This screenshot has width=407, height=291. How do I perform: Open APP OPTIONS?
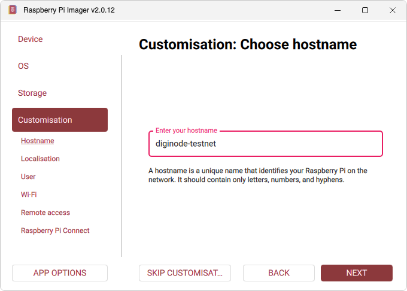pos(60,273)
